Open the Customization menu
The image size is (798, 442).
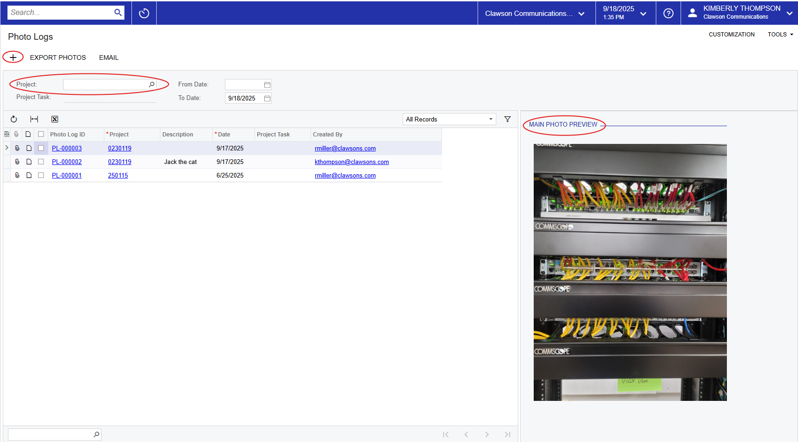tap(732, 35)
